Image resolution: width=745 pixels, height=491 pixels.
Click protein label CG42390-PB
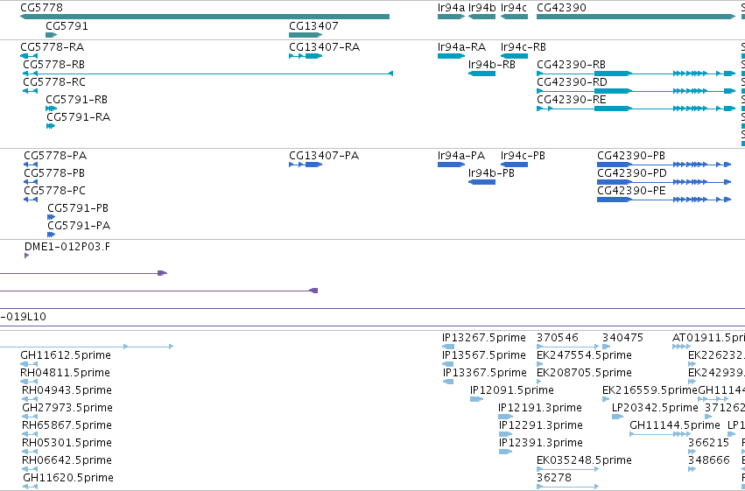coord(631,156)
